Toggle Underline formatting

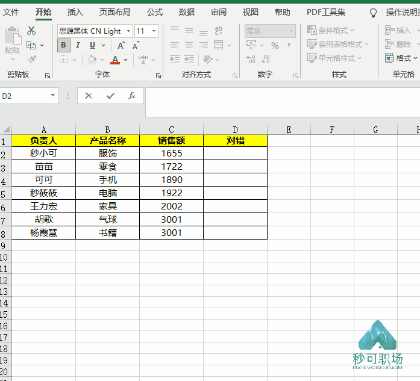[x=92, y=45]
